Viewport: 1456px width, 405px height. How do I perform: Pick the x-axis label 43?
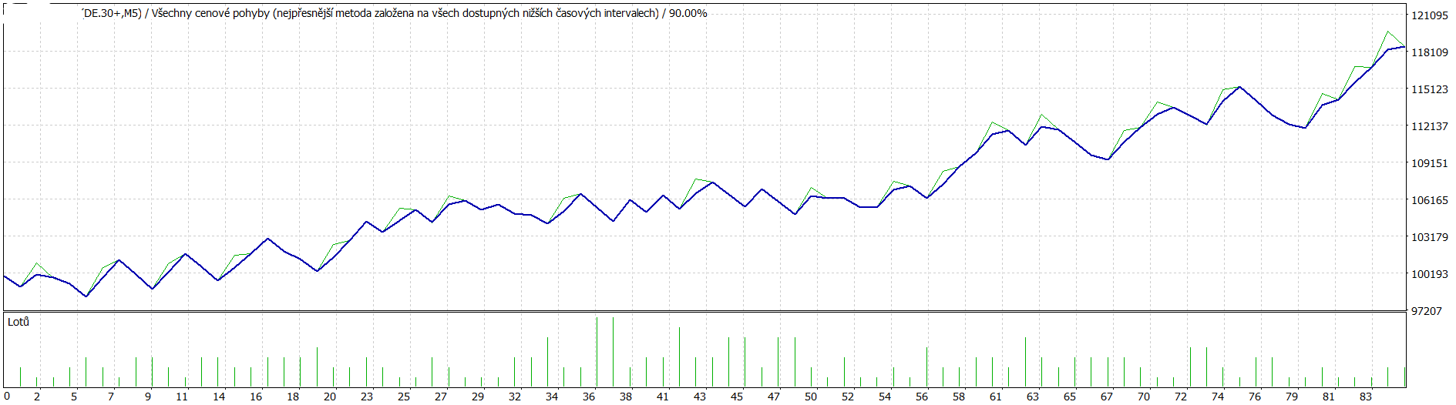tap(700, 397)
